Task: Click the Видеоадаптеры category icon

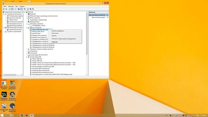Action: tap(29, 22)
